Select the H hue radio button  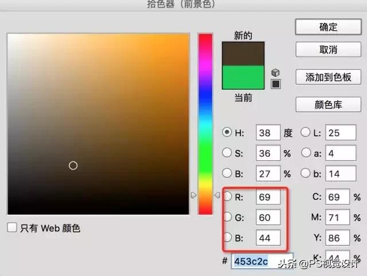(227, 132)
